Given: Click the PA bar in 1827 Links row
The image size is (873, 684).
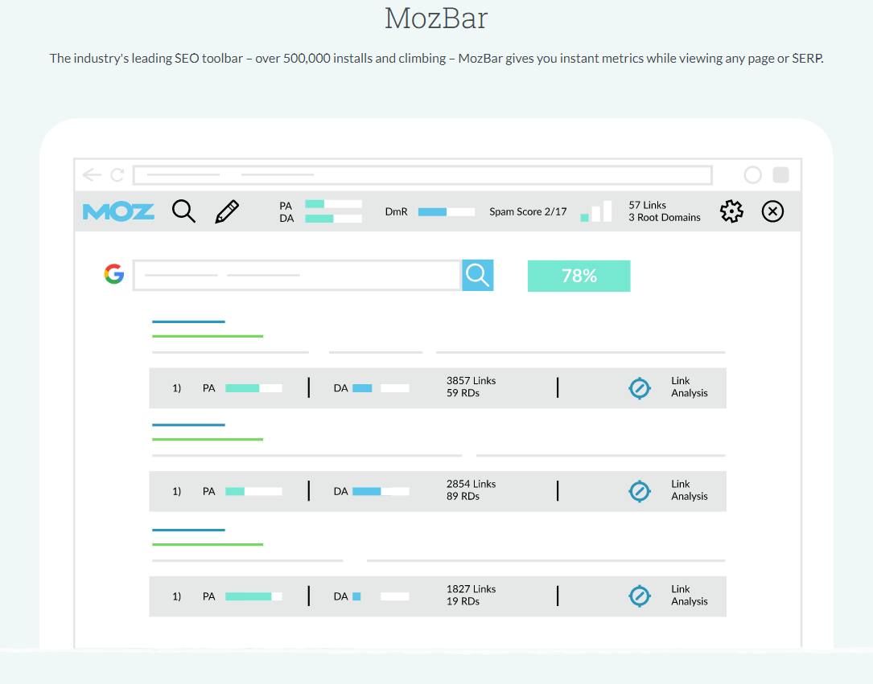Looking at the screenshot, I should [254, 596].
